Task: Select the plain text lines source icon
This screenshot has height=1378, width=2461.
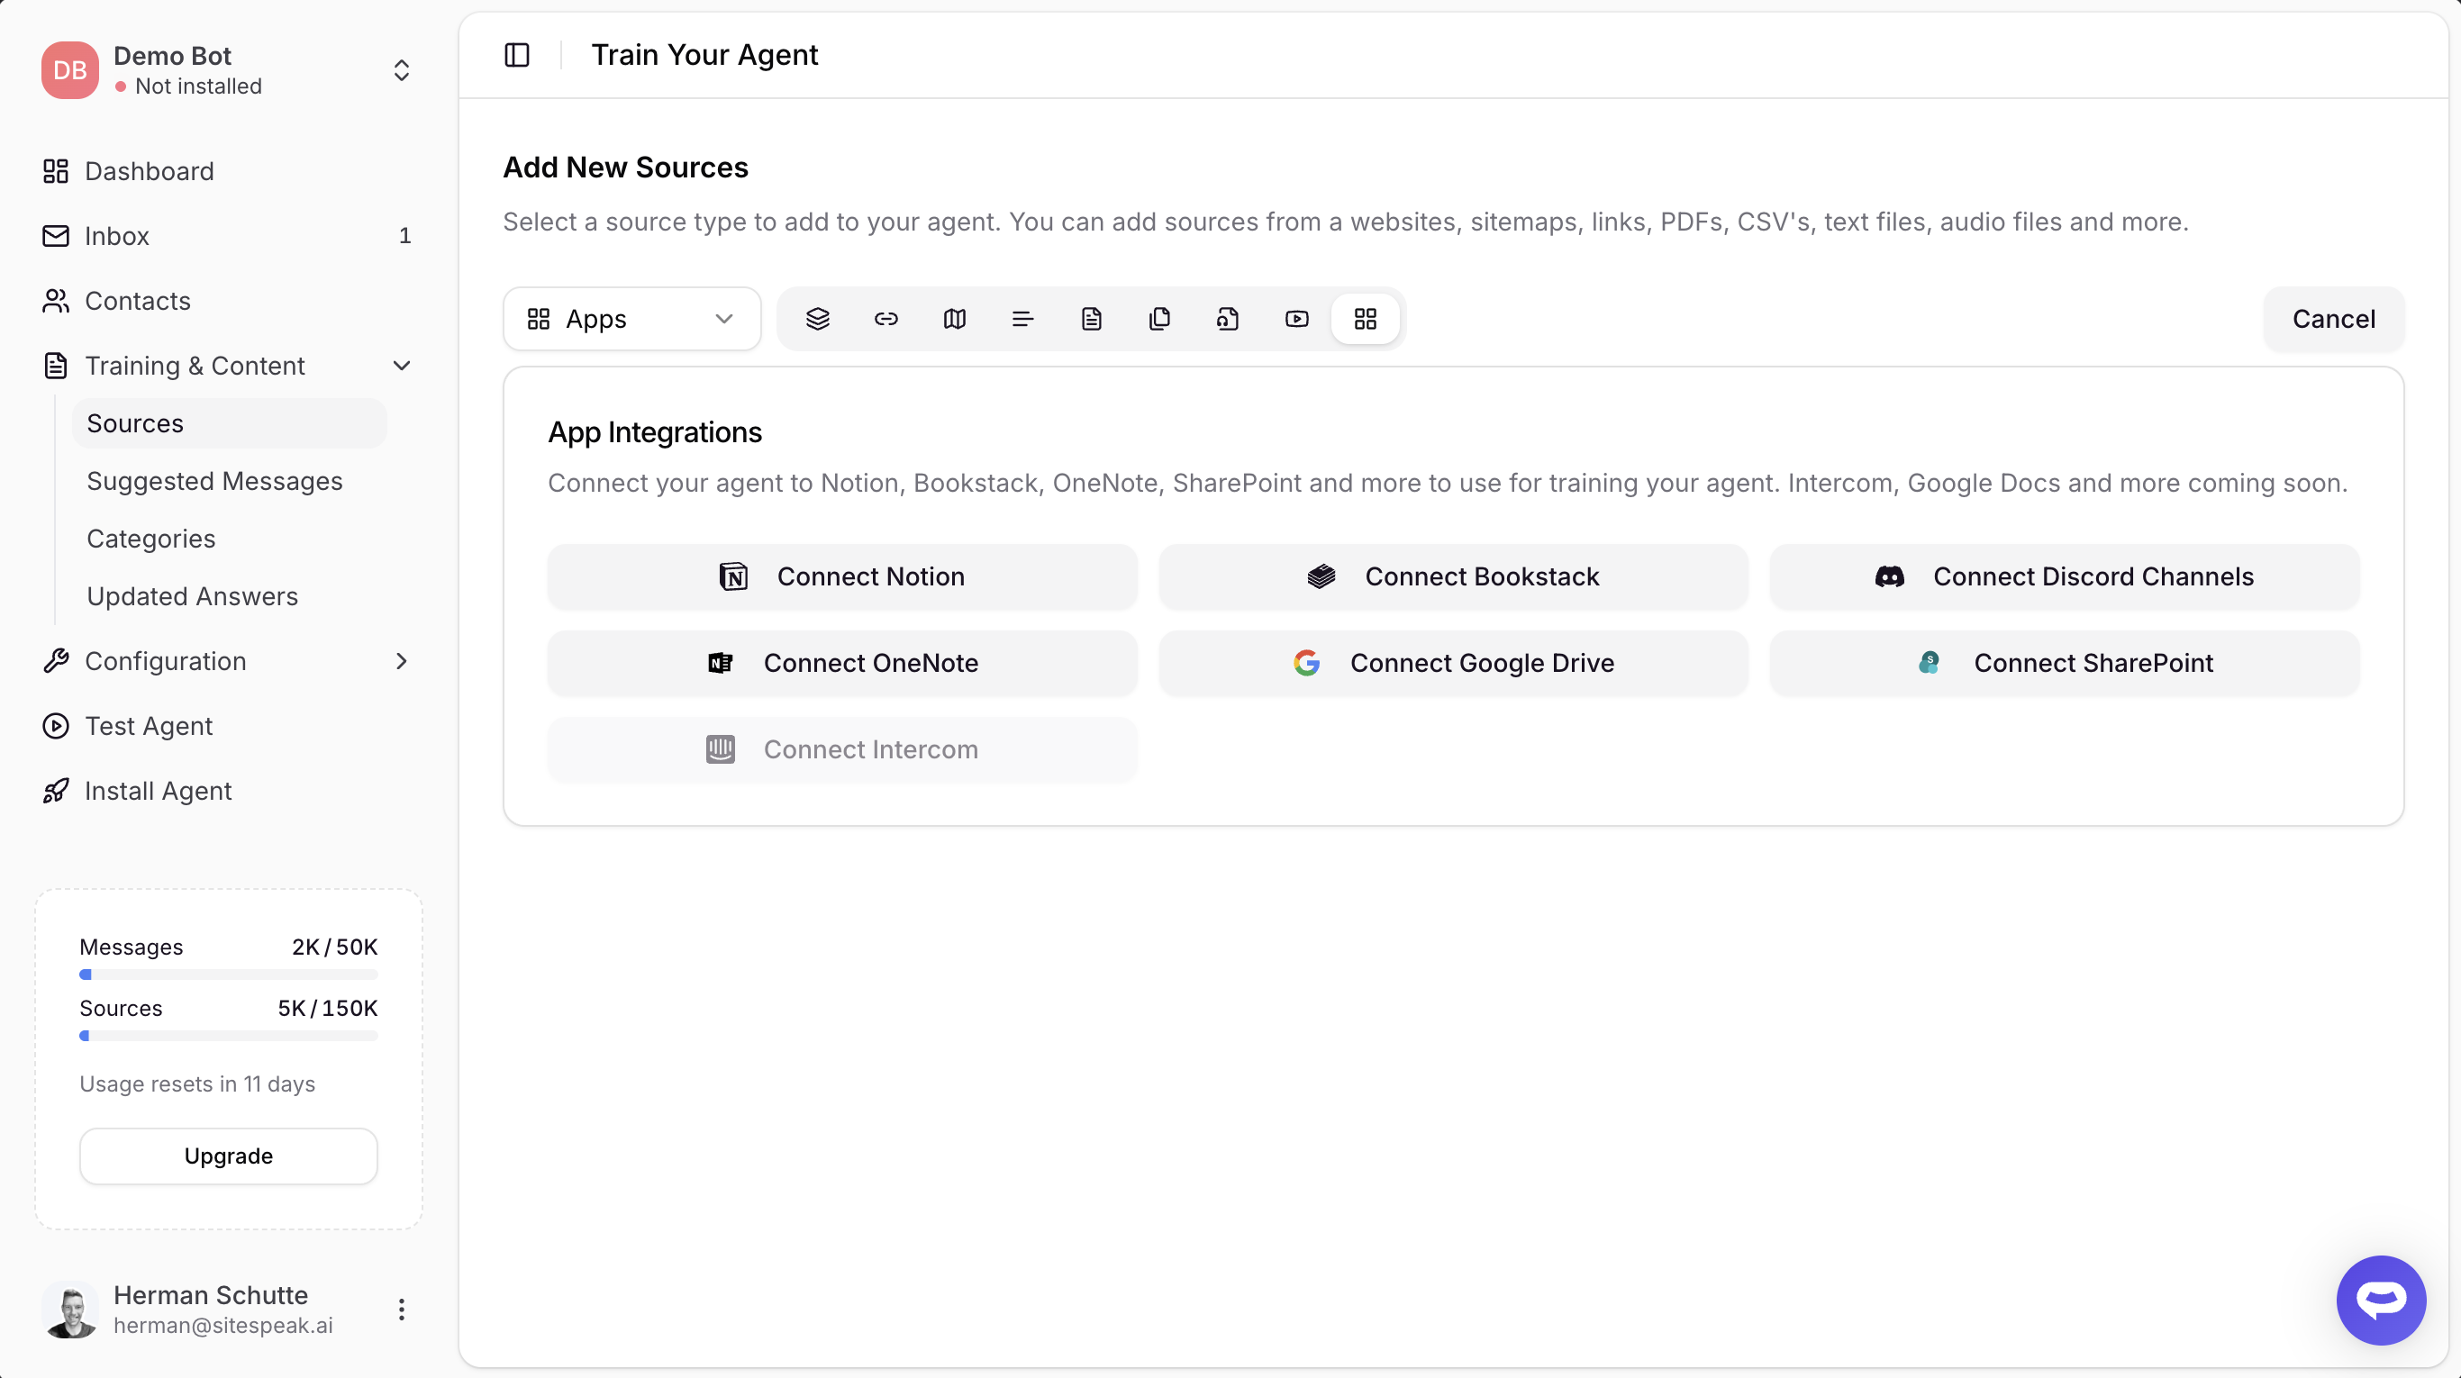Action: [1023, 319]
